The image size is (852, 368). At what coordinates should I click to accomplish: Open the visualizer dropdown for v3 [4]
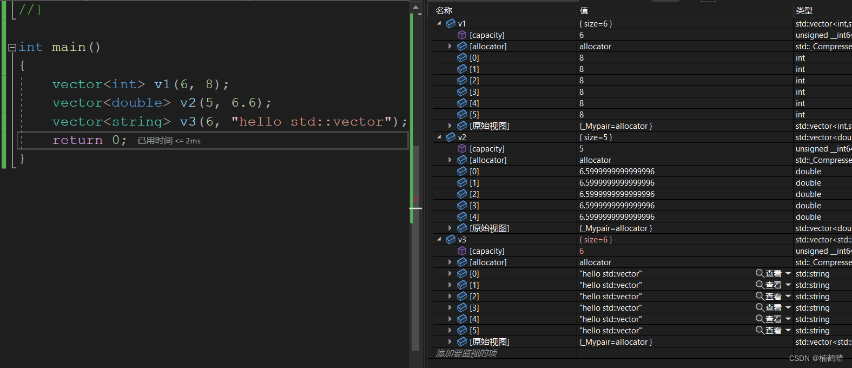click(x=788, y=319)
